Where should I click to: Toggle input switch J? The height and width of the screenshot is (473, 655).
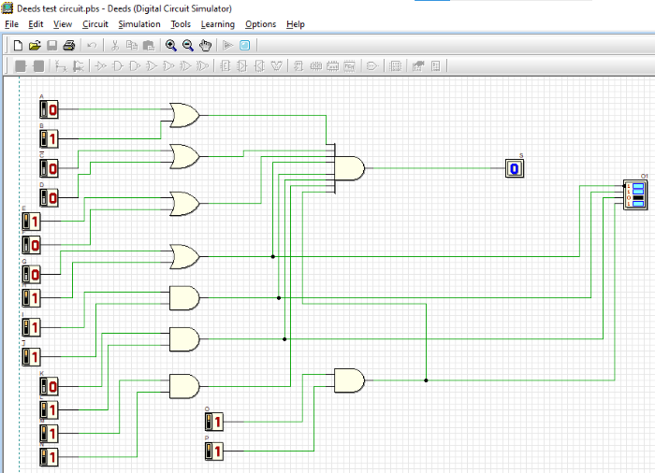click(x=31, y=356)
